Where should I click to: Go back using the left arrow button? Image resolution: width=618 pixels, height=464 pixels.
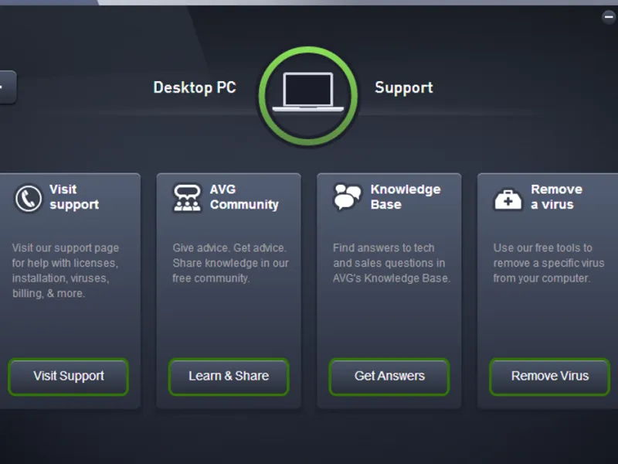7,87
